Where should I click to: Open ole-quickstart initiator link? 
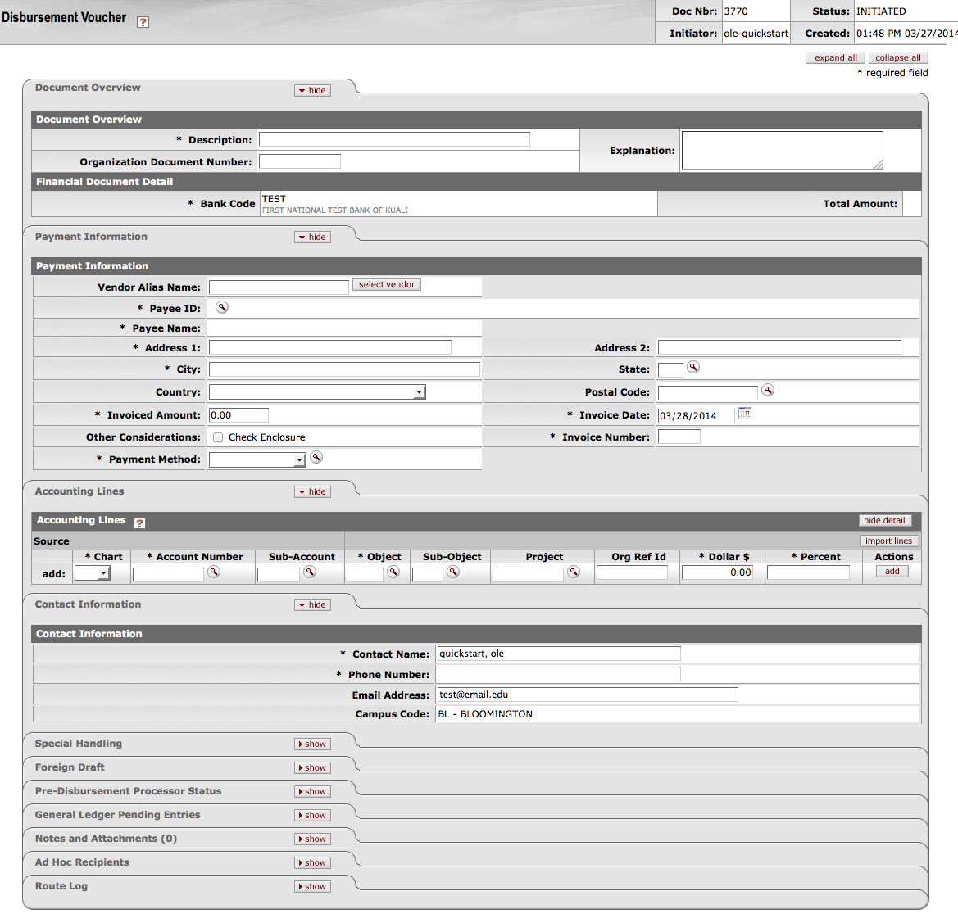(756, 34)
